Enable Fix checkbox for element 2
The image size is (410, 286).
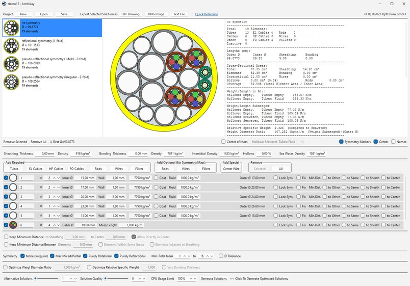[298, 187]
